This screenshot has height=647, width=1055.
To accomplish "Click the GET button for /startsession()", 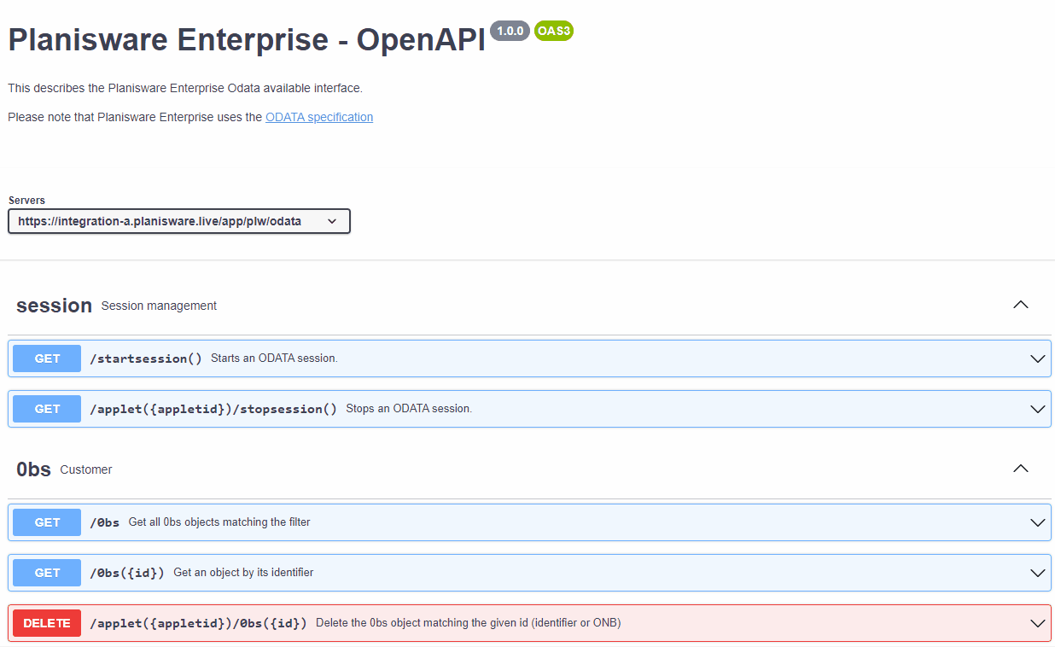I will pyautogui.click(x=47, y=358).
